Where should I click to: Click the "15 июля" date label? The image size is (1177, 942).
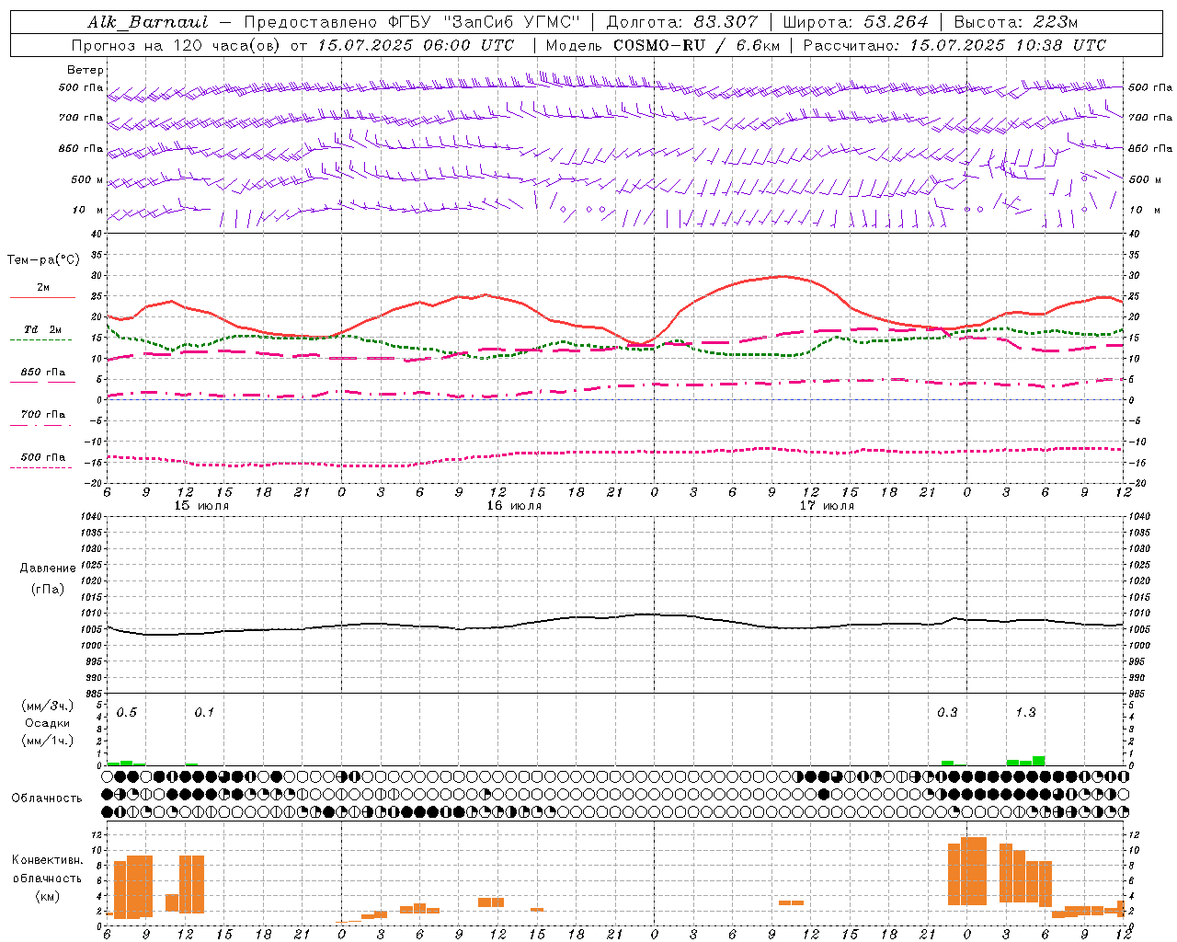[201, 506]
